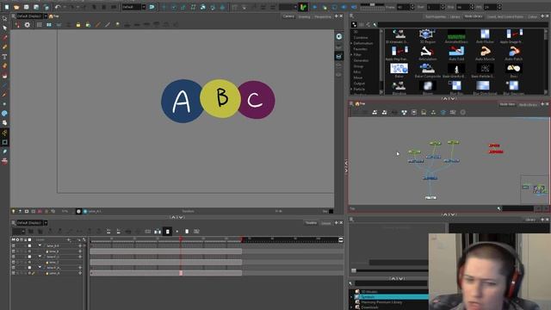The image size is (551, 310).
Task: Toggle solo mode header icon in timeline
Action: [x=17, y=239]
